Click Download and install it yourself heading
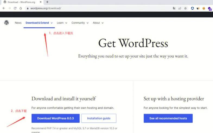Screen dimensions: 213x133 [64, 99]
